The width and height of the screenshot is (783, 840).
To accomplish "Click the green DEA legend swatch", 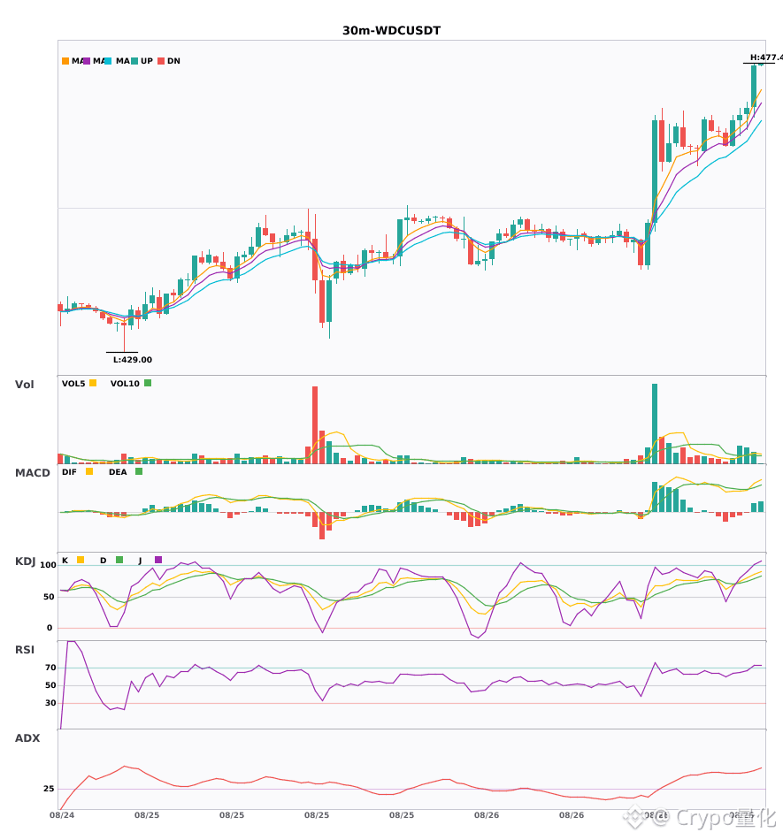I will pos(139,471).
